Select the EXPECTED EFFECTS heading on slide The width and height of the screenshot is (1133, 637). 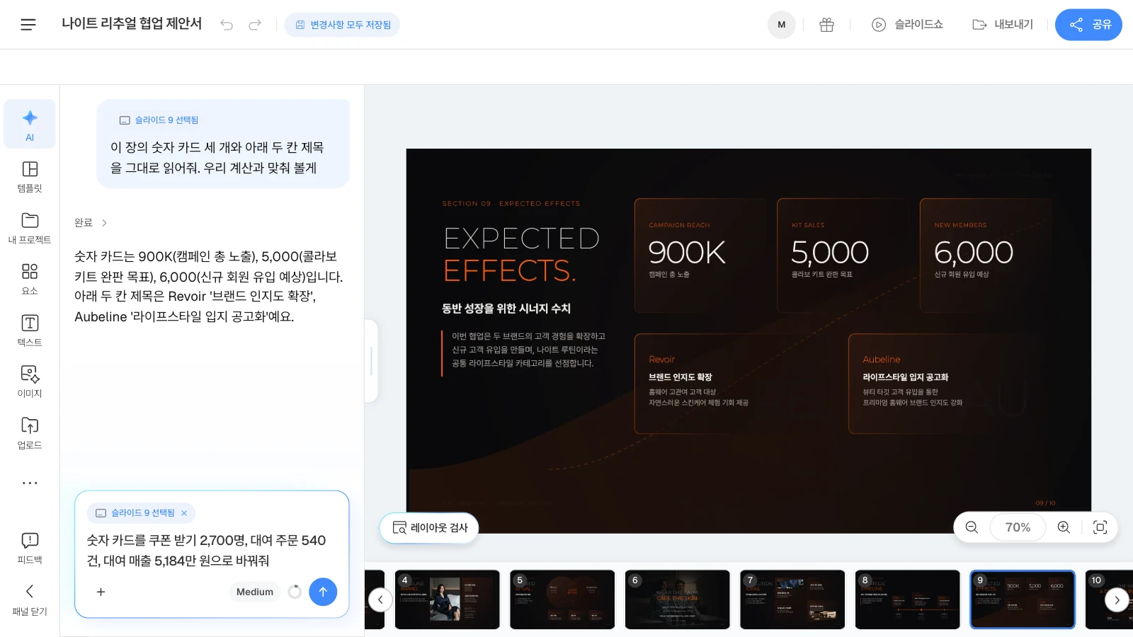[521, 255]
